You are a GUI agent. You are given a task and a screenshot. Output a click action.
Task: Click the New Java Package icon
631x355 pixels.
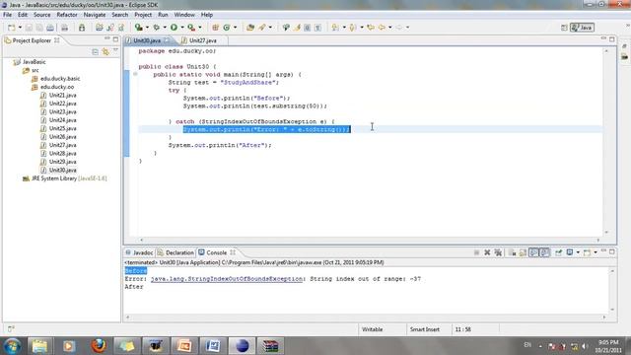click(x=215, y=28)
